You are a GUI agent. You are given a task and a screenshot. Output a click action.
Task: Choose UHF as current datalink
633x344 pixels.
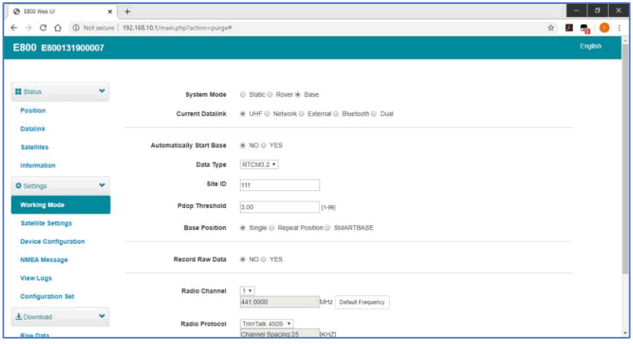pyautogui.click(x=242, y=114)
